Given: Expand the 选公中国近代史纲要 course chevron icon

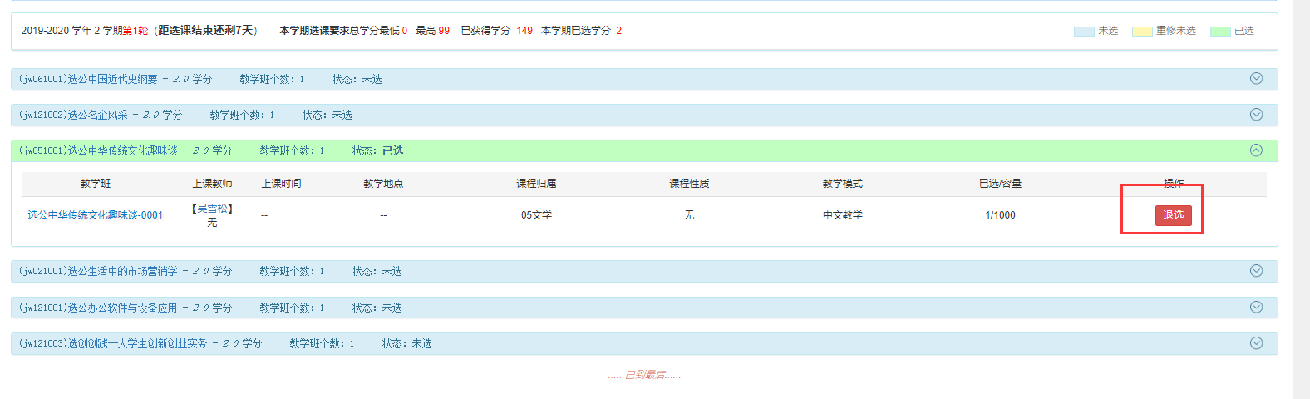Looking at the screenshot, I should [1256, 78].
